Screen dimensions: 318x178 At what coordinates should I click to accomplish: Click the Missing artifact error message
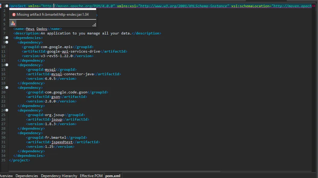pyautogui.click(x=53, y=15)
